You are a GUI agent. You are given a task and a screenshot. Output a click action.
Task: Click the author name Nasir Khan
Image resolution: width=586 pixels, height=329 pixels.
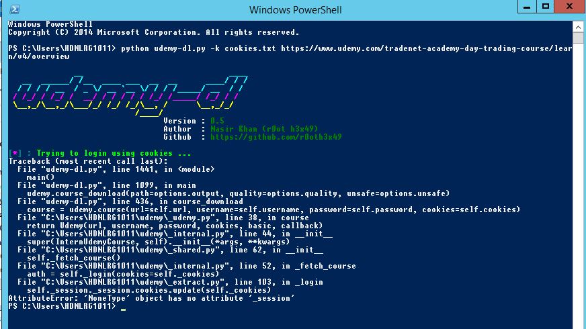[x=234, y=129]
